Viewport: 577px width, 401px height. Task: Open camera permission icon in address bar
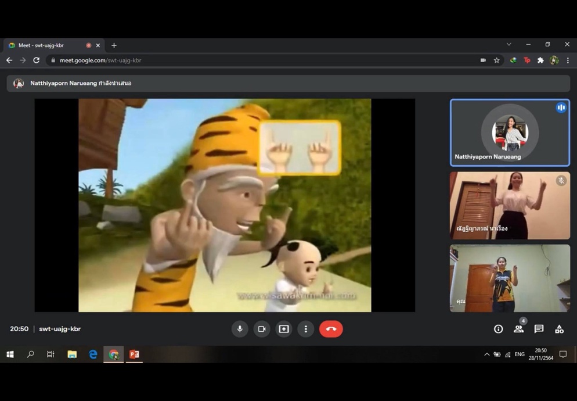pyautogui.click(x=483, y=60)
